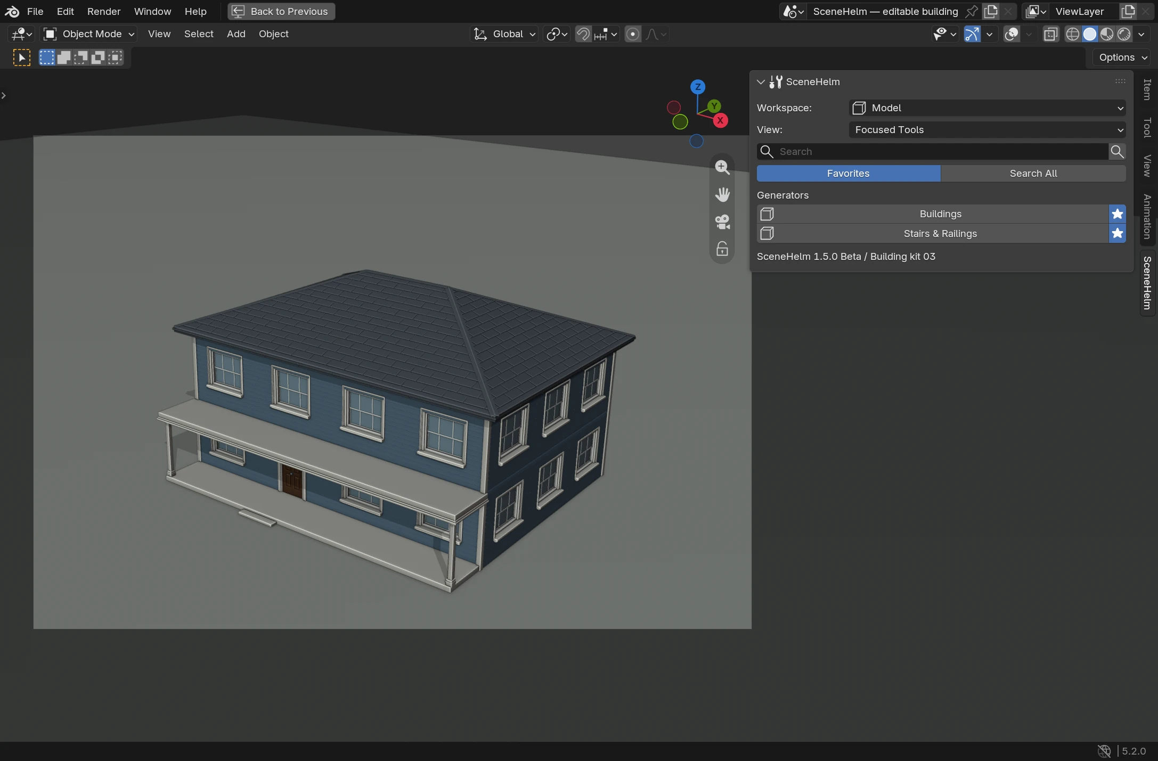
Task: Select the tweak select tool icon
Action: [x=22, y=58]
